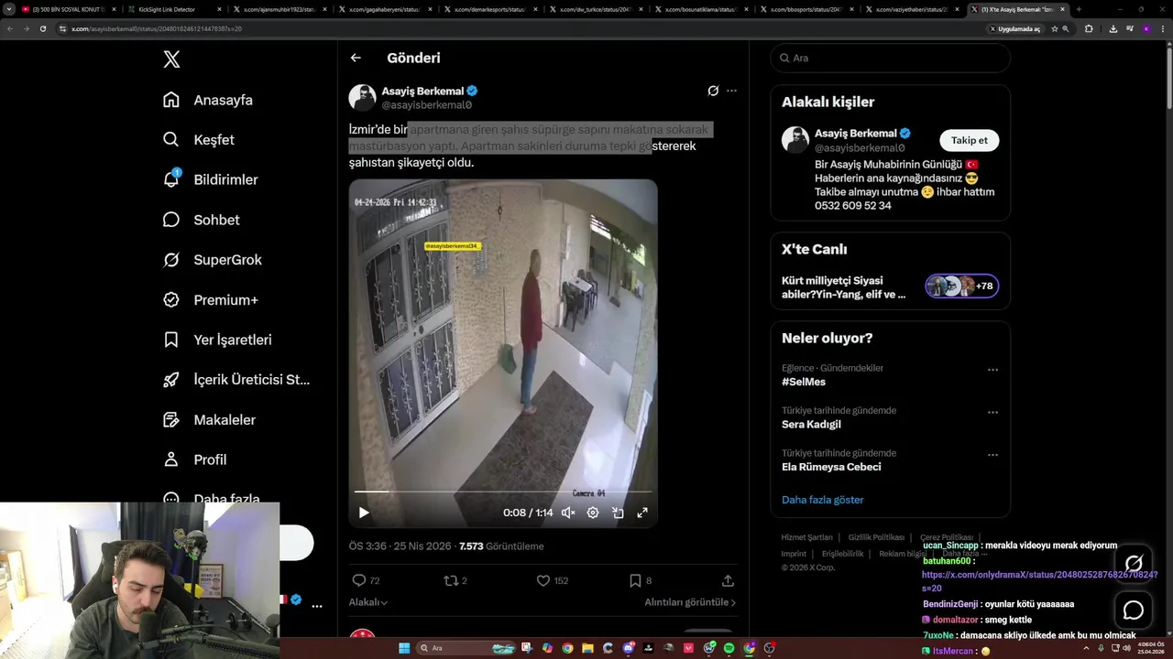
Task: Click Grok icon on post header
Action: coord(713,91)
